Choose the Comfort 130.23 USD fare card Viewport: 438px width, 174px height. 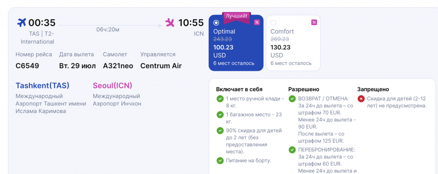coord(293,43)
